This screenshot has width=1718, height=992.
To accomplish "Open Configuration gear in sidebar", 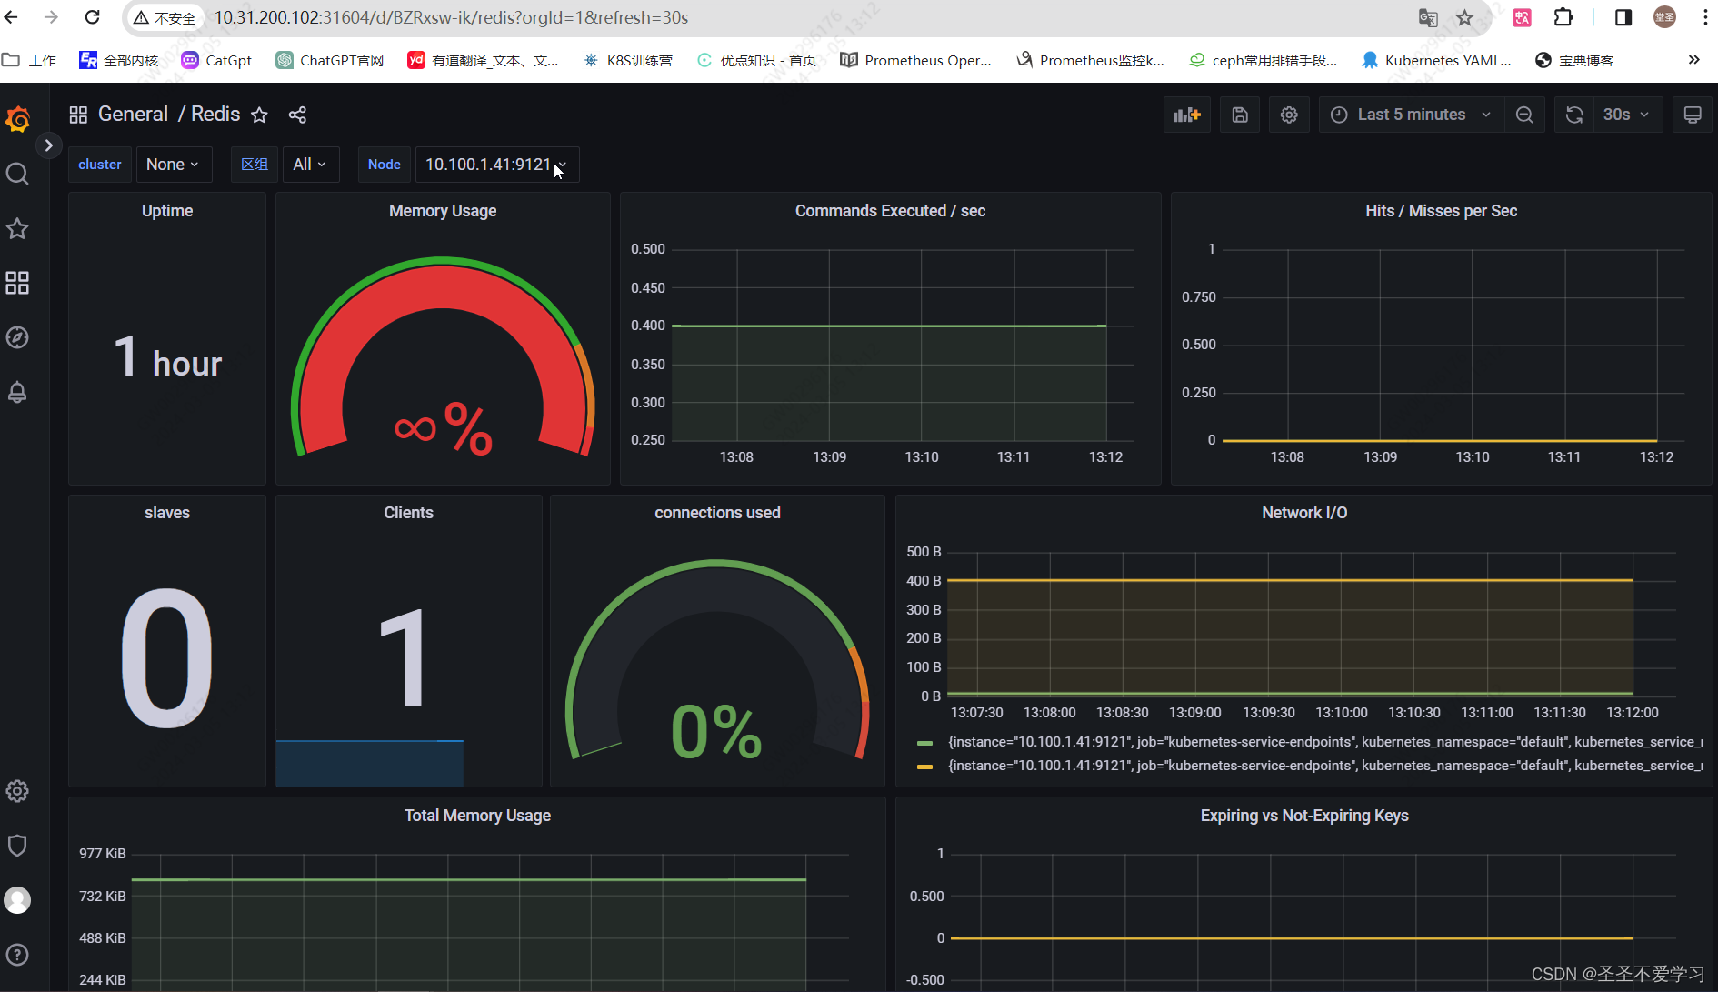I will pos(17,791).
